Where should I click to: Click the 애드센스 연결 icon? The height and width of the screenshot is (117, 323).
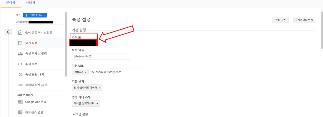[x=20, y=112]
